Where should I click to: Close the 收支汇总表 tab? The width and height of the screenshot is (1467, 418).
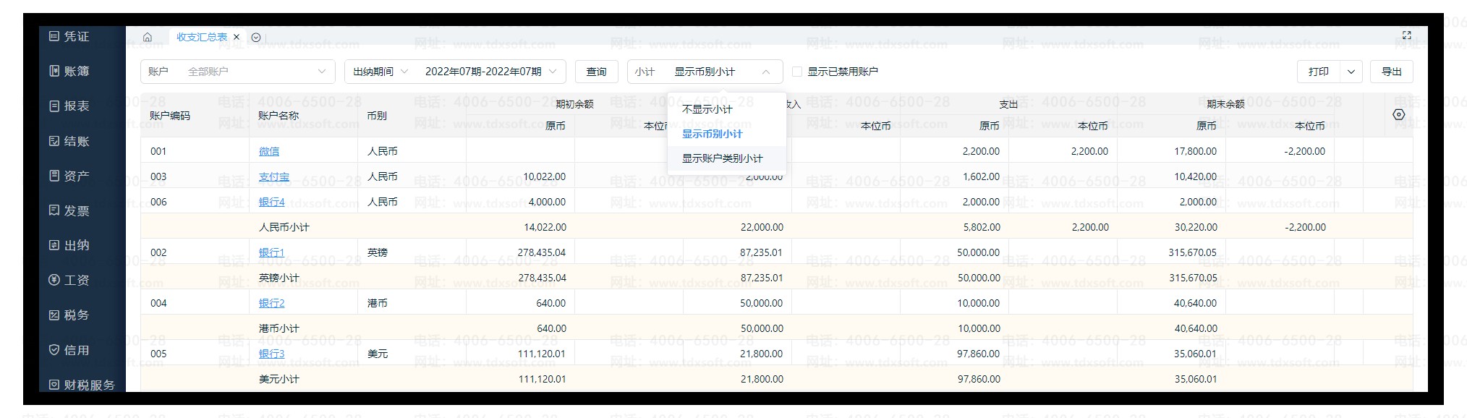pyautogui.click(x=237, y=37)
